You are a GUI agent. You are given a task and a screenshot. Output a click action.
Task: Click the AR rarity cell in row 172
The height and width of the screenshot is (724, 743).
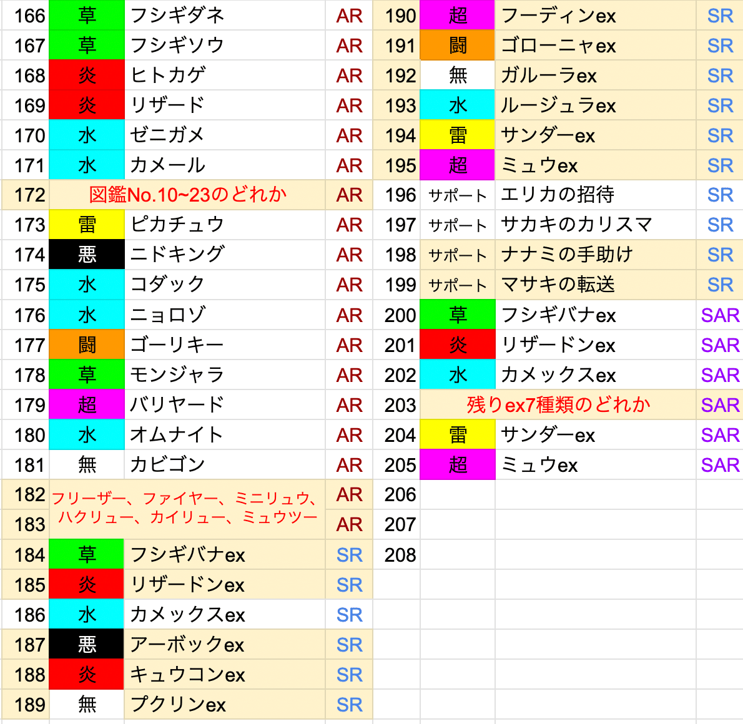[x=349, y=195]
